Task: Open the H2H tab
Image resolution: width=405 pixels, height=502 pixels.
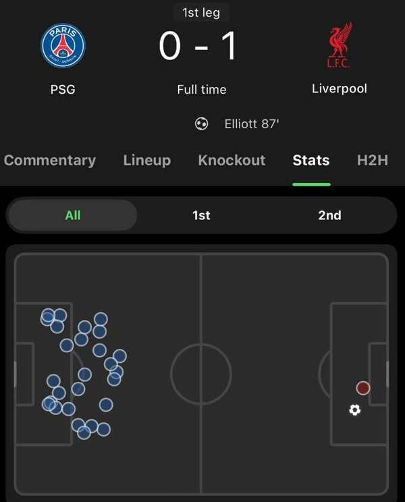Action: [x=372, y=161]
